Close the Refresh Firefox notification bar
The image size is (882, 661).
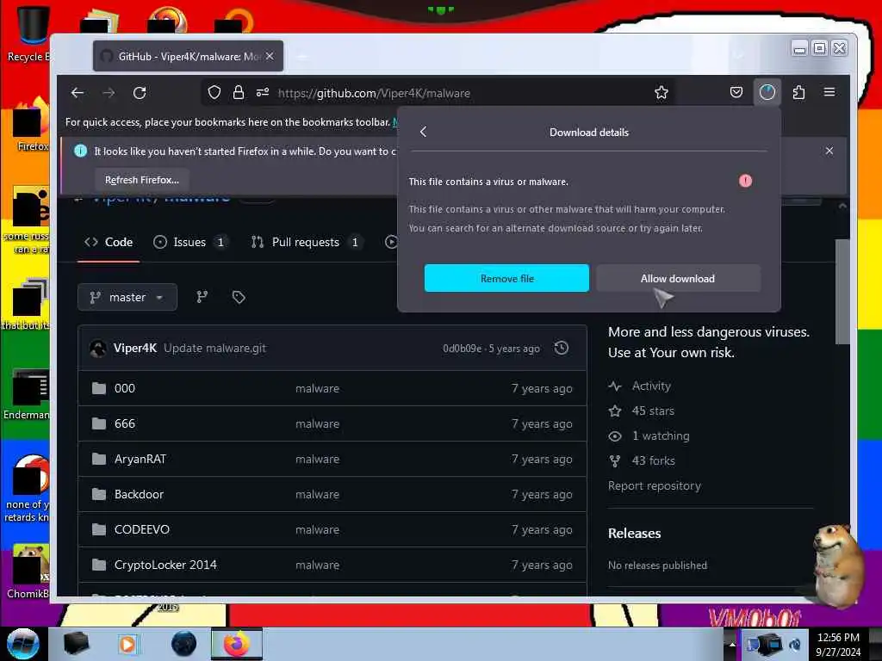tap(829, 151)
